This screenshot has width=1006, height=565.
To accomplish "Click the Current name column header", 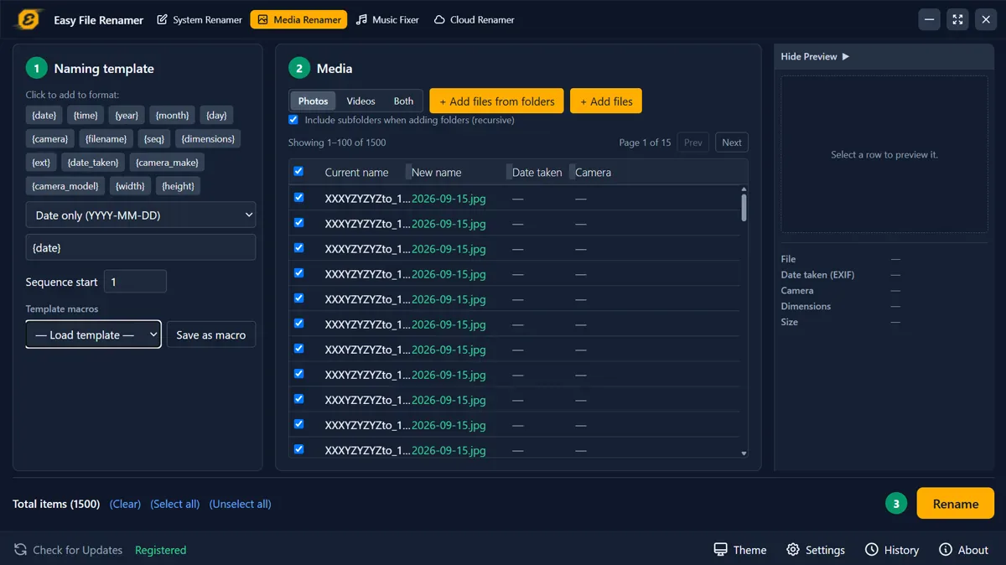I will (357, 173).
